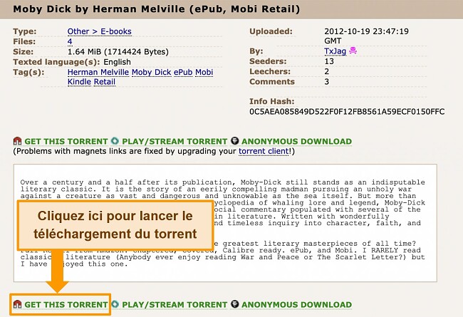Open the upper PLAY/STREAM TORRENT link
The image size is (463, 317).
pyautogui.click(x=175, y=142)
